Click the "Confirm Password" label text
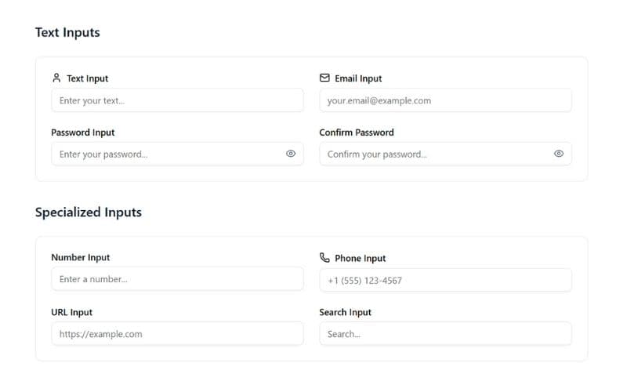The image size is (627, 392). click(357, 132)
